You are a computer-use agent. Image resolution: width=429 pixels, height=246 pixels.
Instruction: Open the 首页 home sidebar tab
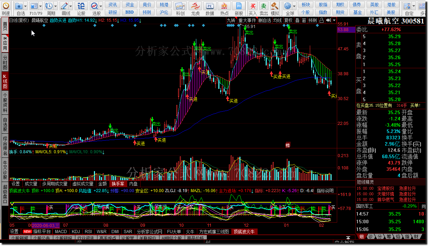point(5,26)
